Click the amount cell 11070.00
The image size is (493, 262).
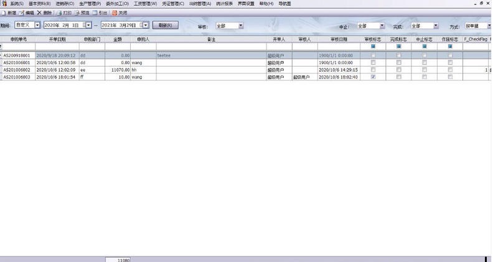pos(118,70)
